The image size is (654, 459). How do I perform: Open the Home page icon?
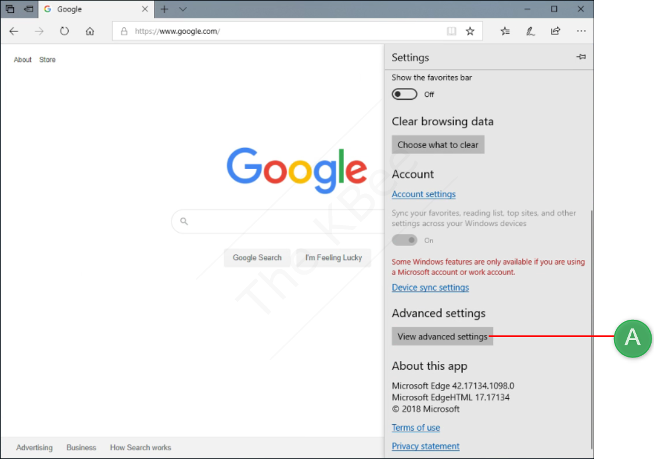89,31
